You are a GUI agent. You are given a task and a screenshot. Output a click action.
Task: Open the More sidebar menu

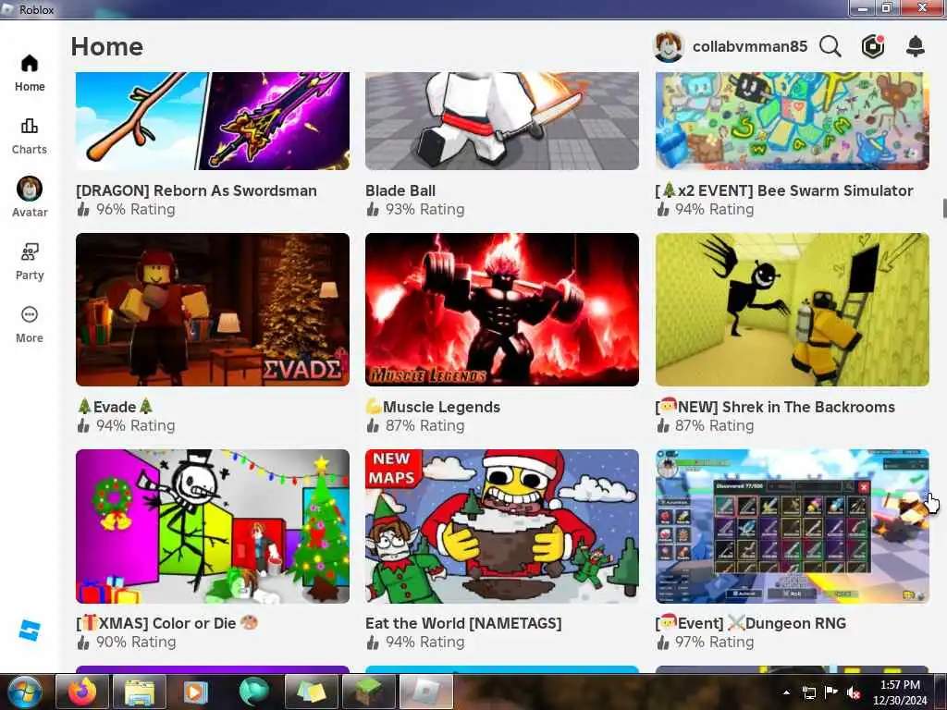tap(29, 324)
